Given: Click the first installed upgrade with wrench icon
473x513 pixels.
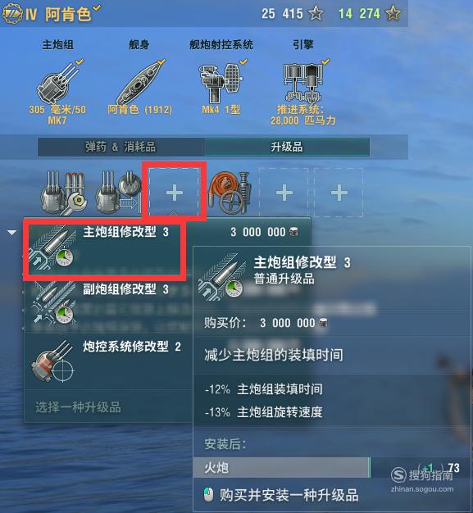Looking at the screenshot, I should click(63, 193).
